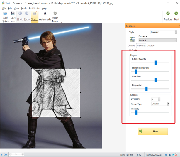Activate the Sketch tool
This screenshot has height=157, width=180.
pos(35,17)
